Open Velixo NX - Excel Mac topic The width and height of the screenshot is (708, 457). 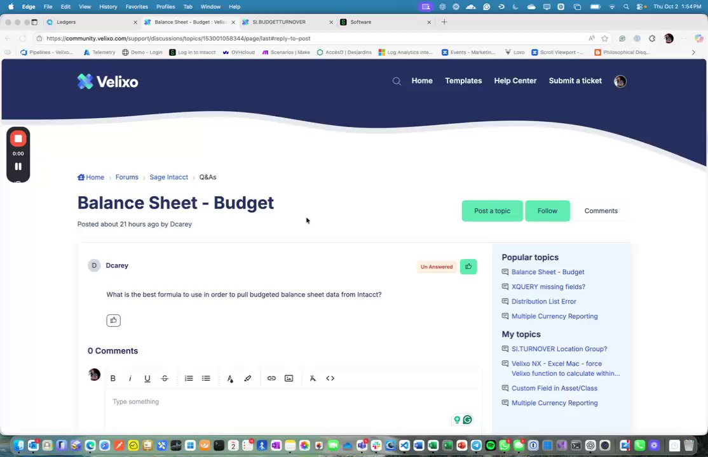pos(565,369)
